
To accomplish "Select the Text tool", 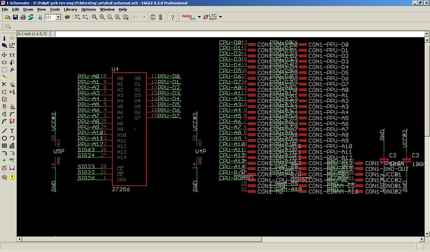I will (12, 131).
